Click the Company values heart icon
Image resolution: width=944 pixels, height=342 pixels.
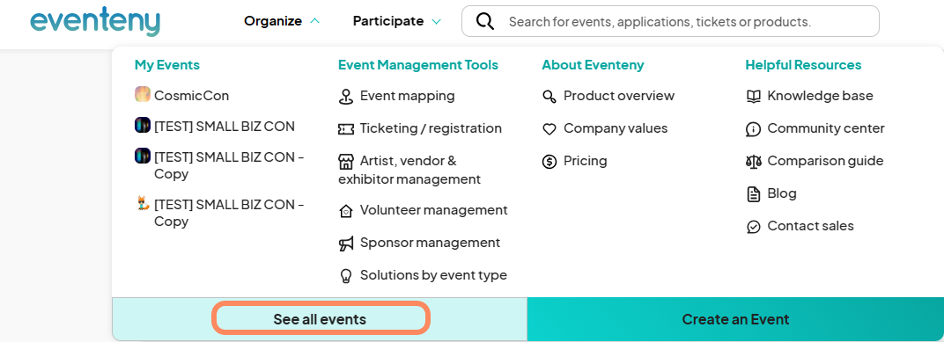pyautogui.click(x=549, y=128)
